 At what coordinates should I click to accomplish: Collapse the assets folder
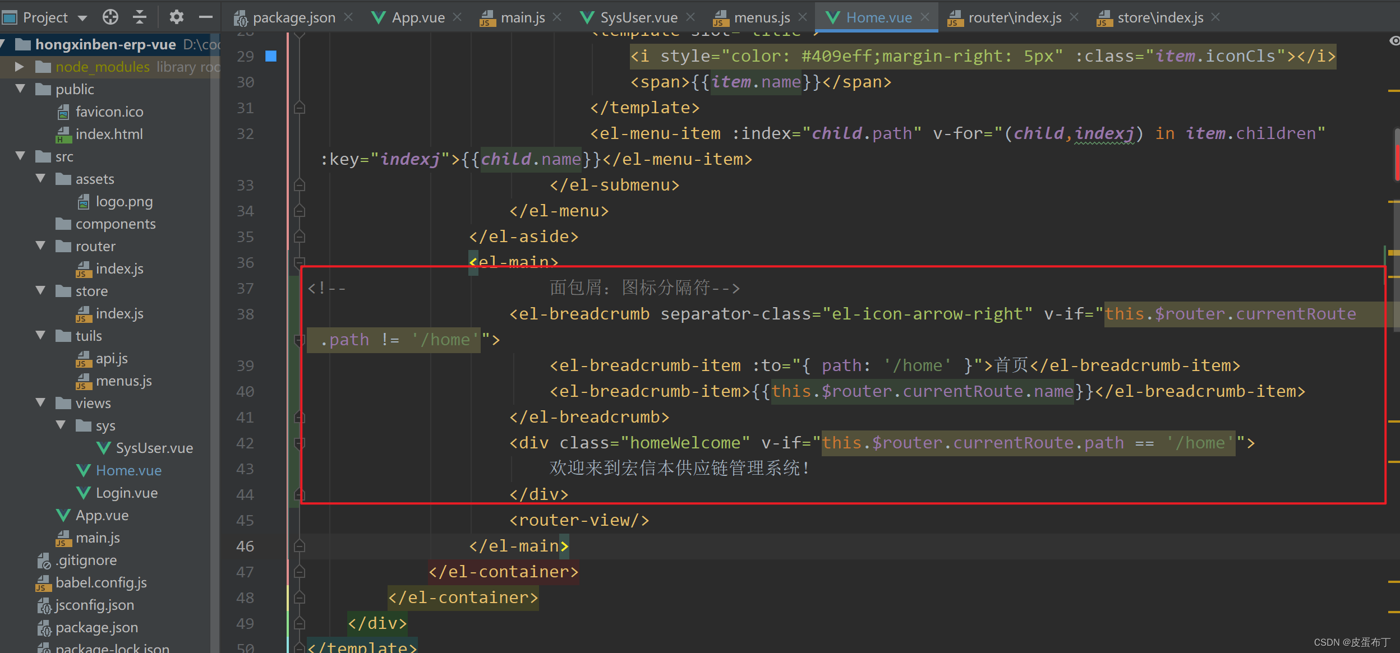[x=40, y=178]
